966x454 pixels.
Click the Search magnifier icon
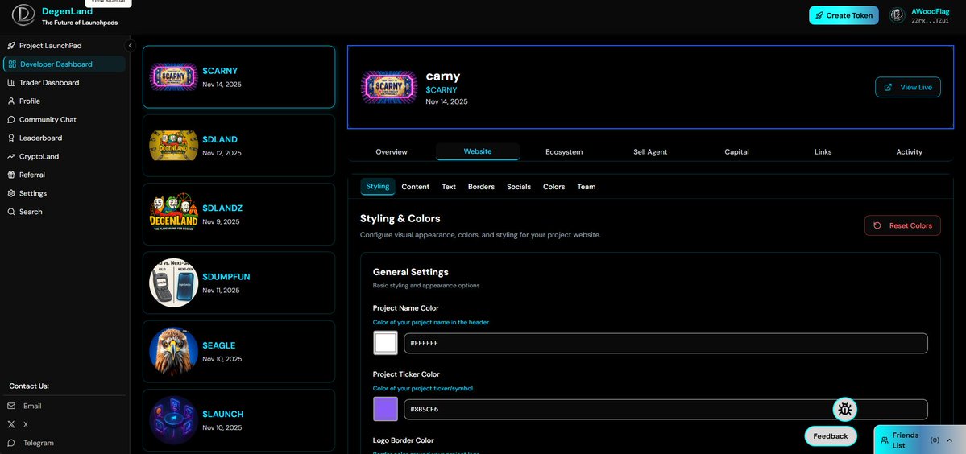[x=11, y=212]
